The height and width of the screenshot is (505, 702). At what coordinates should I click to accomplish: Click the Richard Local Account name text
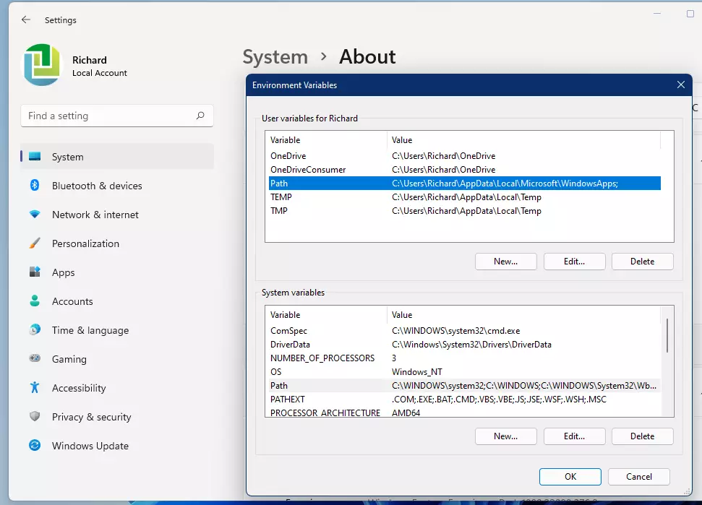click(99, 66)
